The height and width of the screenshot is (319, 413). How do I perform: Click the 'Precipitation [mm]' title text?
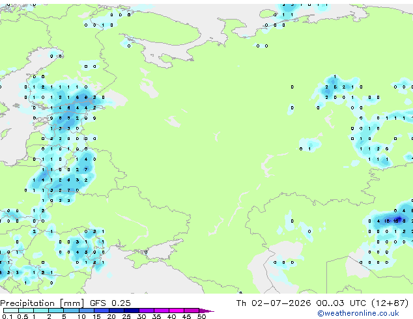point(42,303)
